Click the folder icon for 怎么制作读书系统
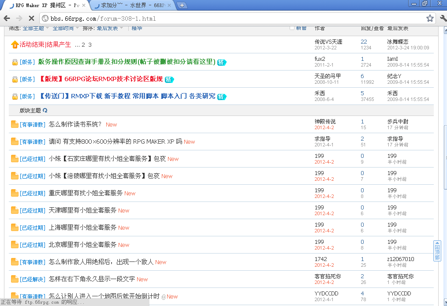 (15, 124)
